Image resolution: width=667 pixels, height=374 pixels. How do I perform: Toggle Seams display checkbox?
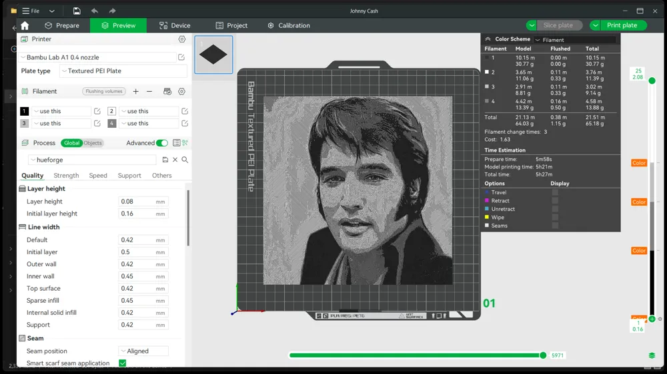tap(555, 226)
